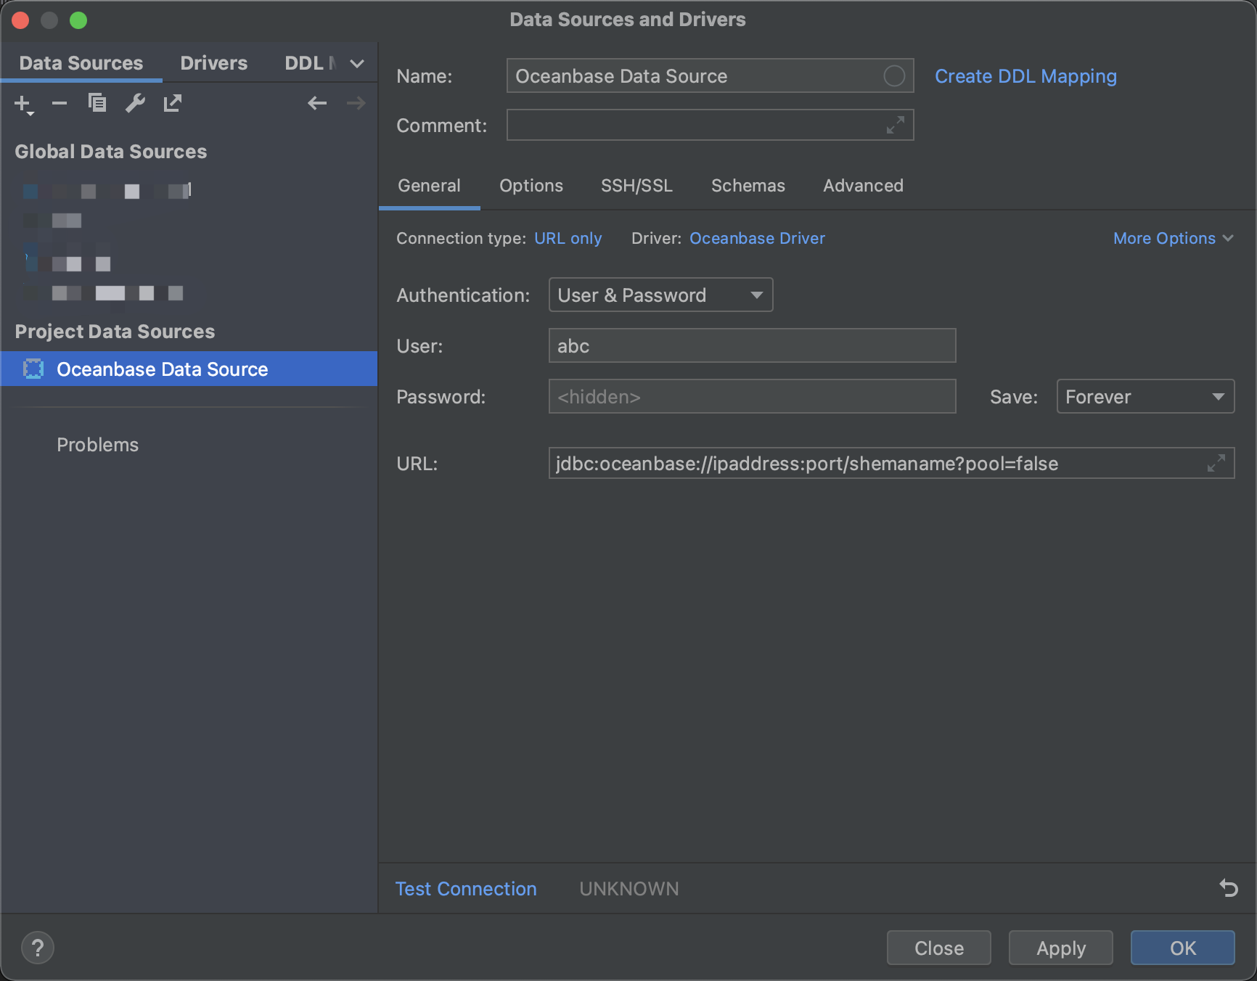Select the Problems entry

coord(98,445)
